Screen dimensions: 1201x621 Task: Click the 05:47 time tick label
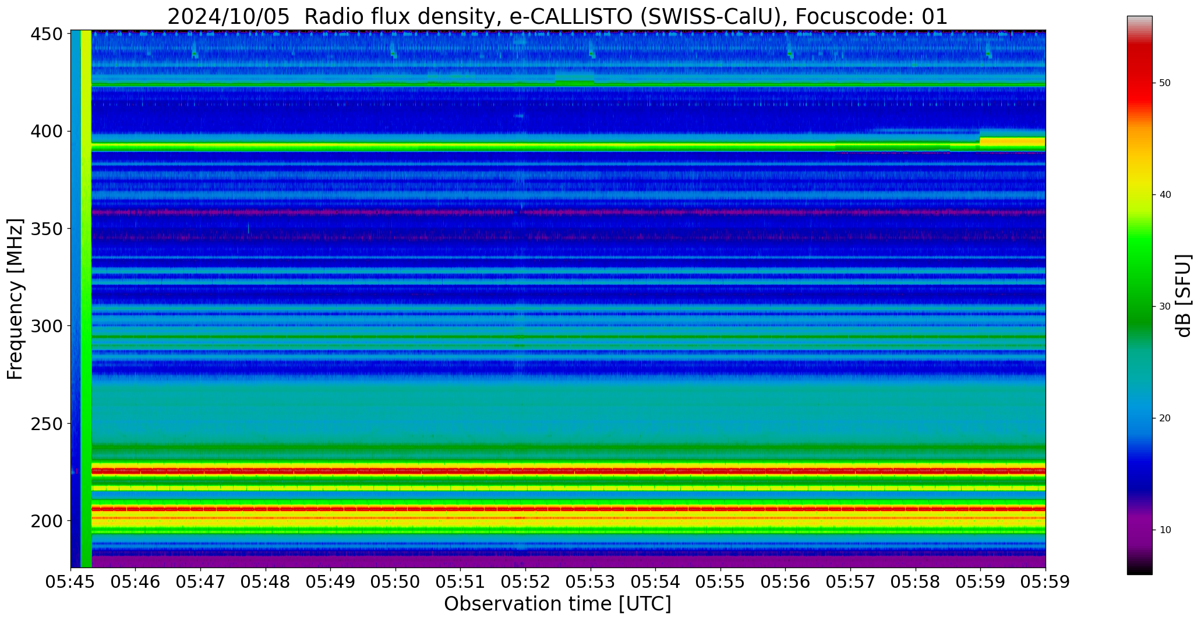pos(201,582)
